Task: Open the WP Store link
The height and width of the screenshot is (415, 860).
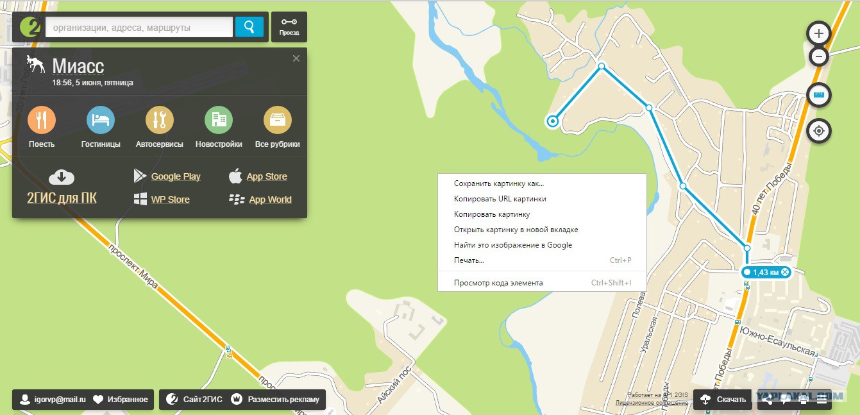Action: coord(171,199)
